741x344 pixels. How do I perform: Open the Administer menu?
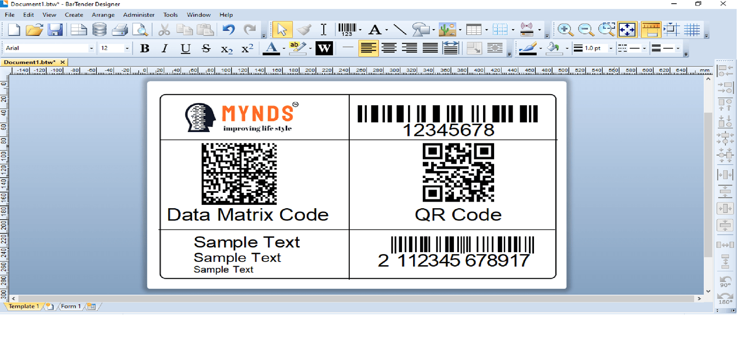coord(138,15)
